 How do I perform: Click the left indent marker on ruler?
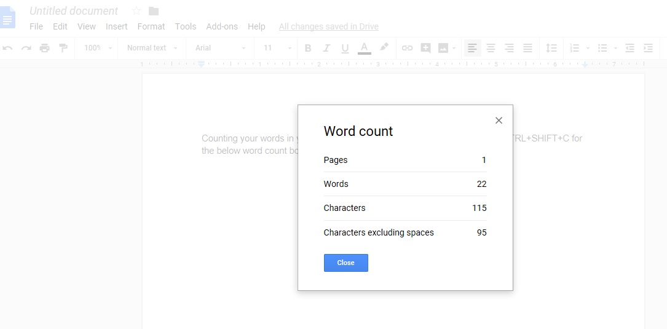click(x=201, y=64)
